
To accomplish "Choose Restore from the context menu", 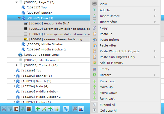I will [x=126, y=75].
